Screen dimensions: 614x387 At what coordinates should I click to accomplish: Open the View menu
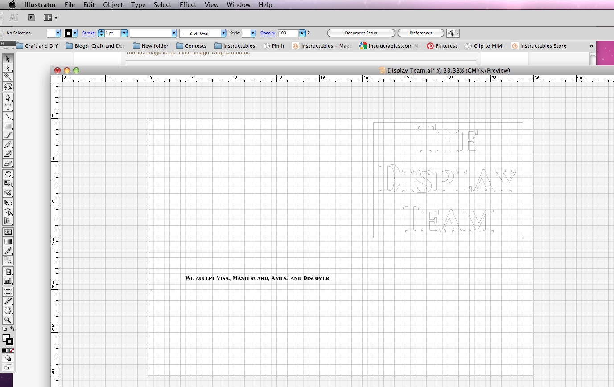pos(212,5)
